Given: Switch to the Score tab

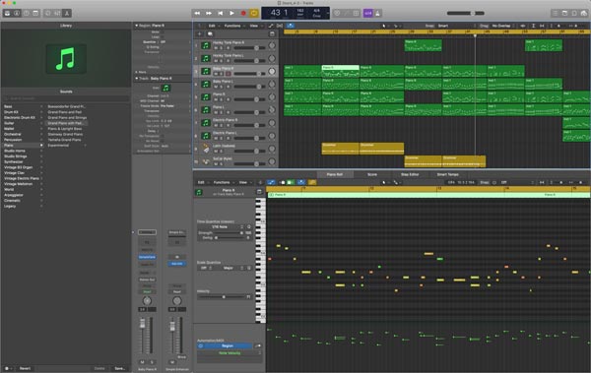Looking at the screenshot, I should [372, 174].
